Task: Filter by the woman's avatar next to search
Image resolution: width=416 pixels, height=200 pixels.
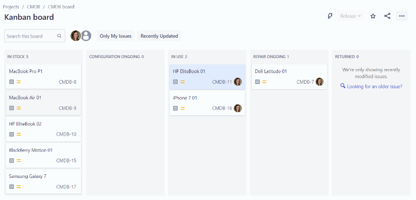Action: click(x=75, y=36)
